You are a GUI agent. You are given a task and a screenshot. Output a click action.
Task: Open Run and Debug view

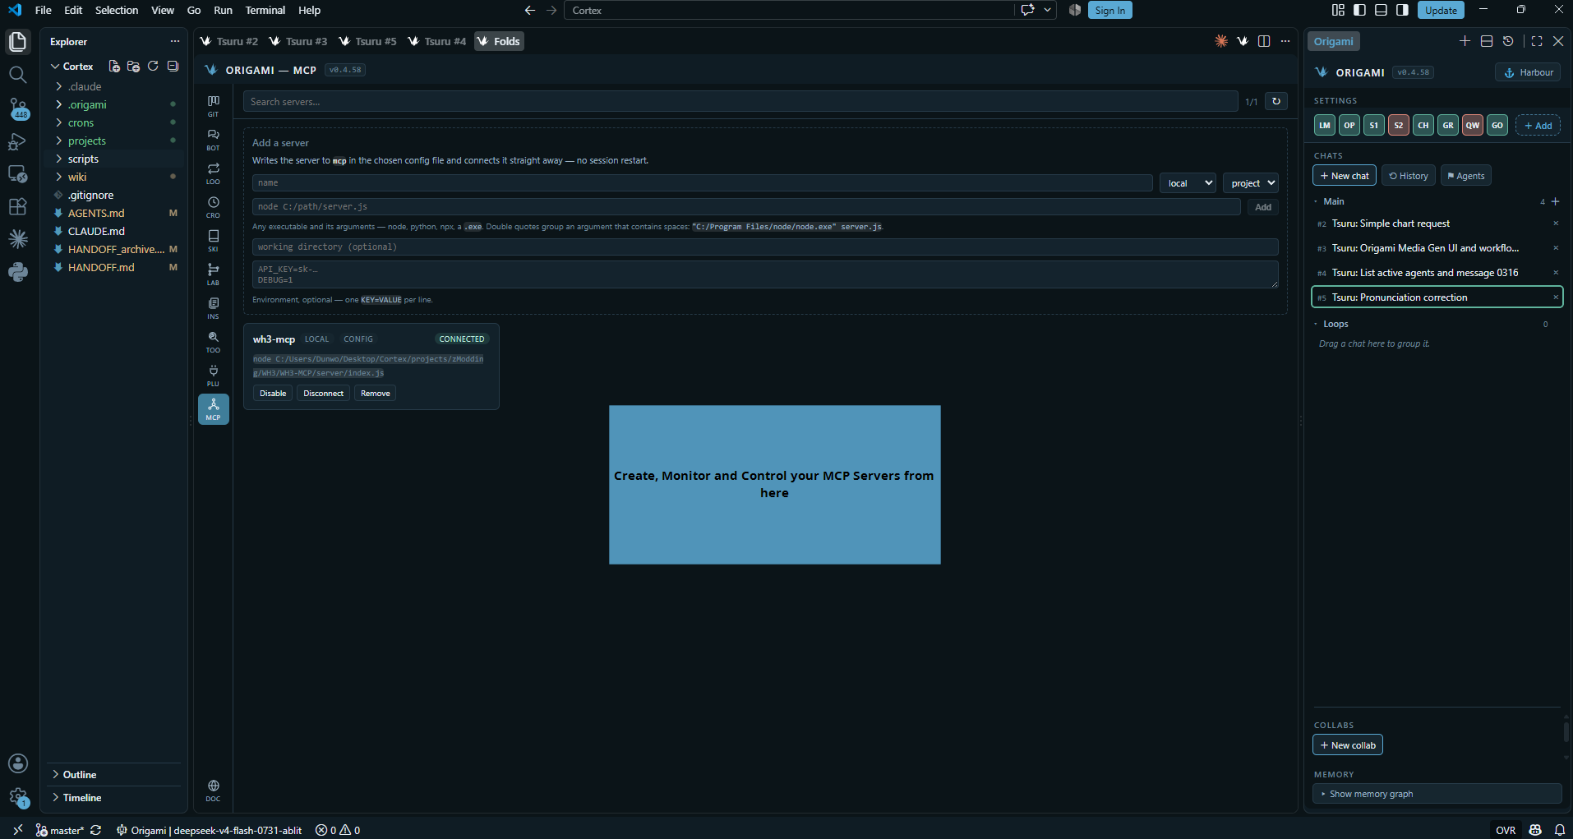pyautogui.click(x=17, y=141)
